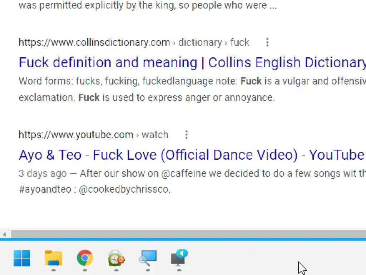
Task: Open the monitor magnifier app in the taskbar
Action: (148, 258)
